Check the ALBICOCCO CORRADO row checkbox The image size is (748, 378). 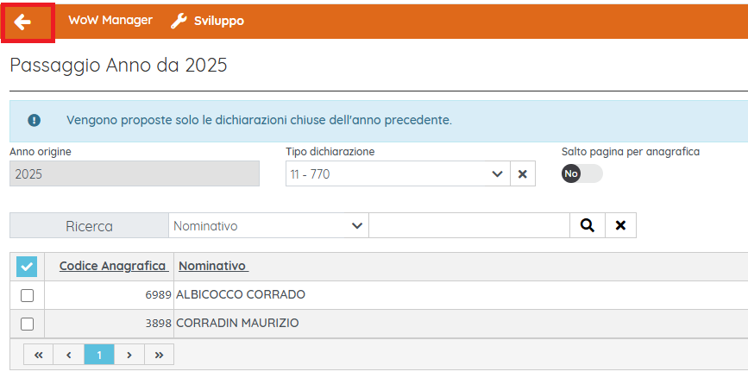(27, 295)
